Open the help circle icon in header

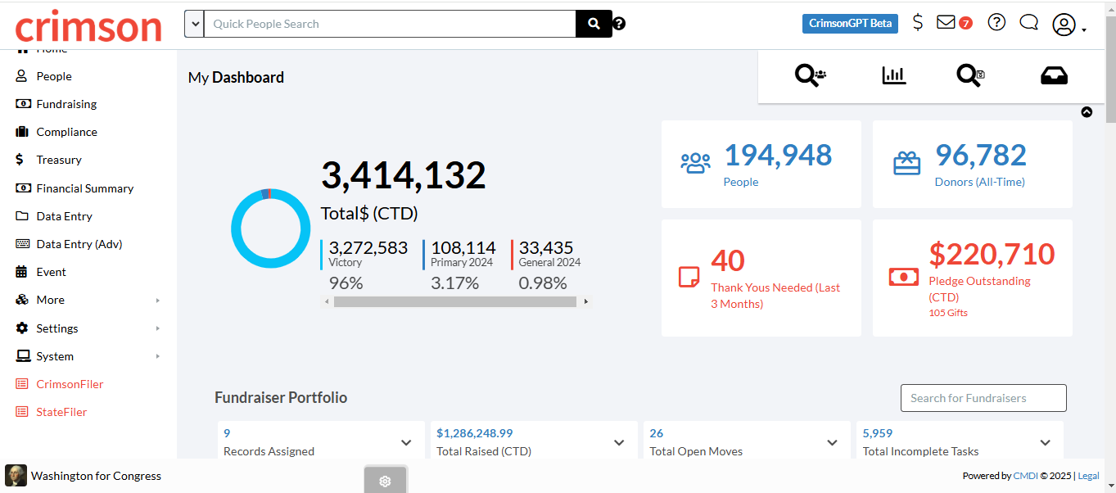(996, 22)
